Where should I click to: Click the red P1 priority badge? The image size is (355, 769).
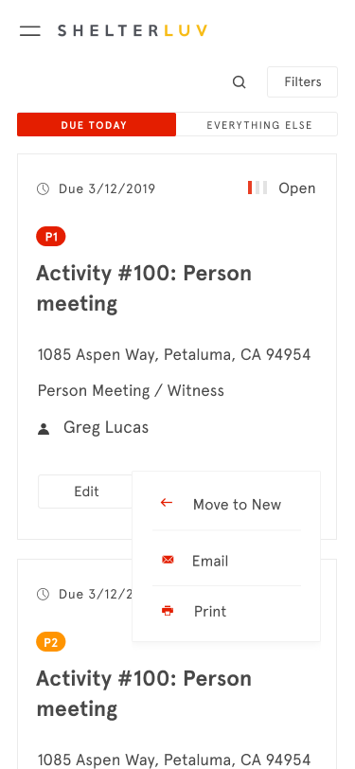click(x=51, y=237)
